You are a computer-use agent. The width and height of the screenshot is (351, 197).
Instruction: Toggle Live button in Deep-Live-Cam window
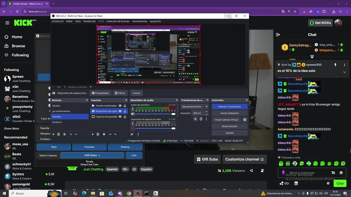pos(134,155)
